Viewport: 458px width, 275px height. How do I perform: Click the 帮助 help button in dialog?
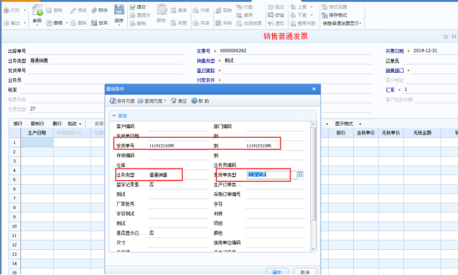pyautogui.click(x=200, y=100)
